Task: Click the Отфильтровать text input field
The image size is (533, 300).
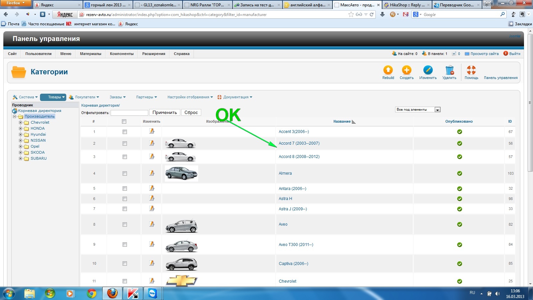Action: pos(129,113)
